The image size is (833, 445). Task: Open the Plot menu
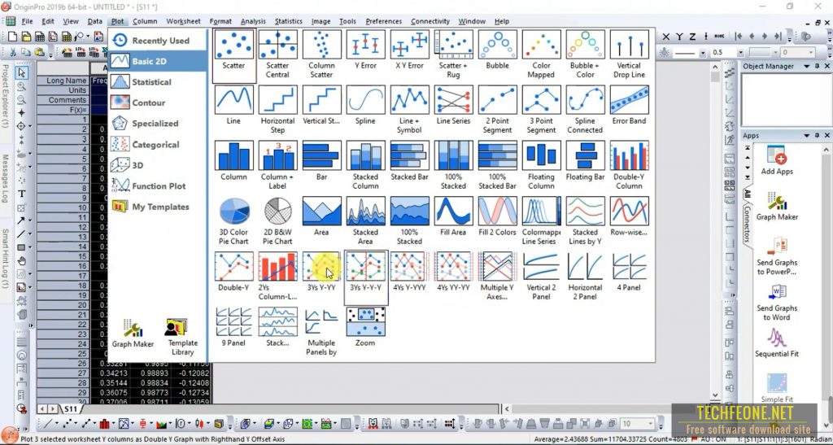[118, 21]
